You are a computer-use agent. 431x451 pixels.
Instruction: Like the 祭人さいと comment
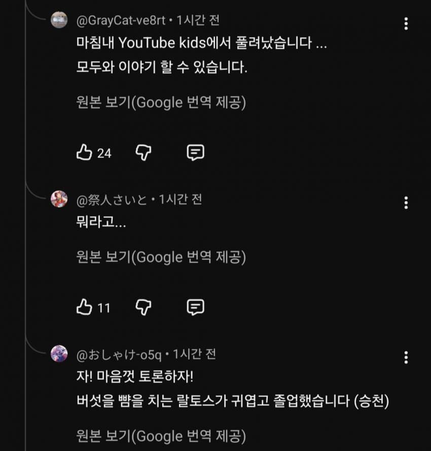pos(84,307)
